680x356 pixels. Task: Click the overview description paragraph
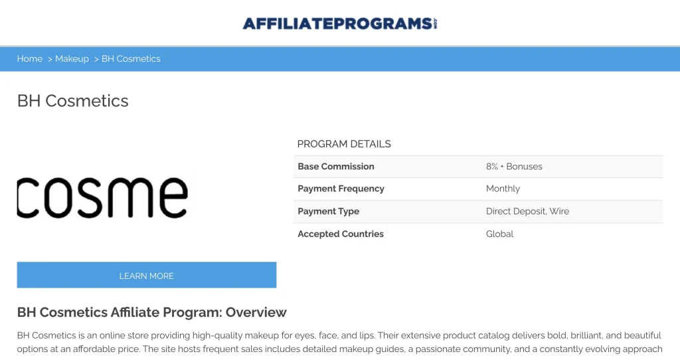coord(339,342)
